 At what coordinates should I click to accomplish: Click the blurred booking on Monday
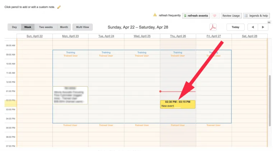click(70, 95)
